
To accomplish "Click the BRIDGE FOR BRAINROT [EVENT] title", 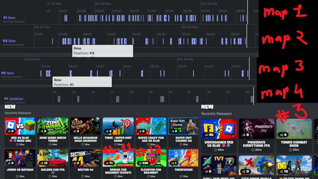I will (x=118, y=171).
